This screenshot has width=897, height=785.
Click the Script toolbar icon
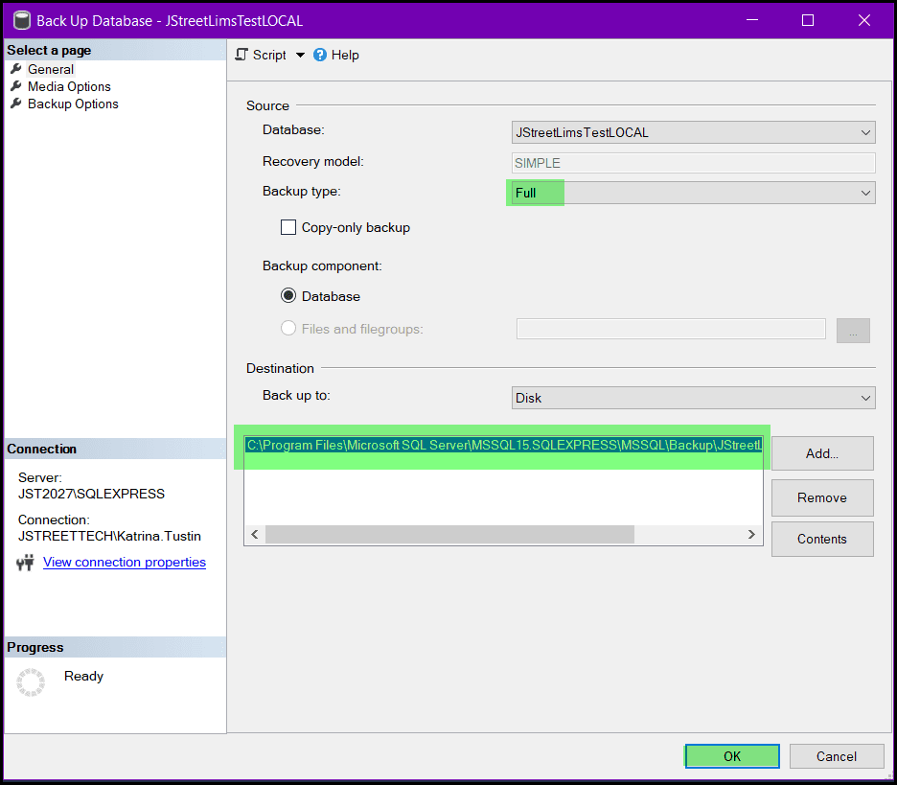[x=242, y=55]
